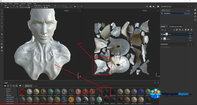Select the Material Picker tool
Image resolution: width=197 pixels, height=105 pixels.
2,30
